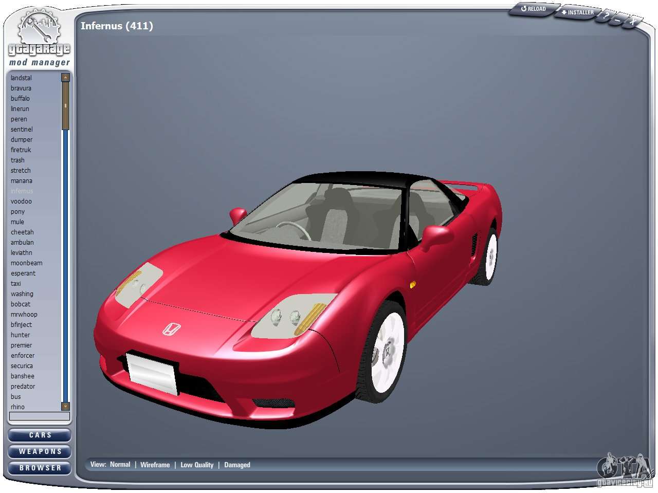The image size is (658, 493).
Task: Select buffalo in the vehicle list
Action: coord(20,99)
